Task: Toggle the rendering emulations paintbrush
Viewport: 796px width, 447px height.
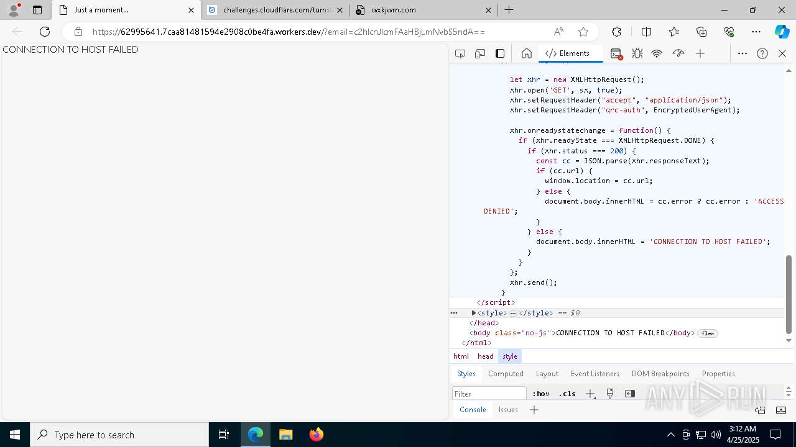Action: coord(610,394)
